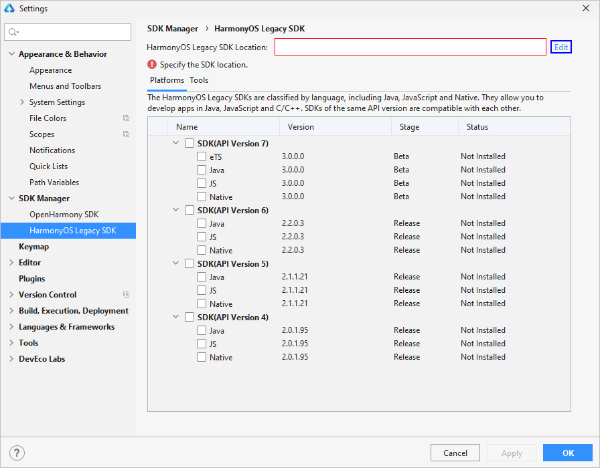Open the Plugins settings page
The width and height of the screenshot is (600, 468).
31,279
